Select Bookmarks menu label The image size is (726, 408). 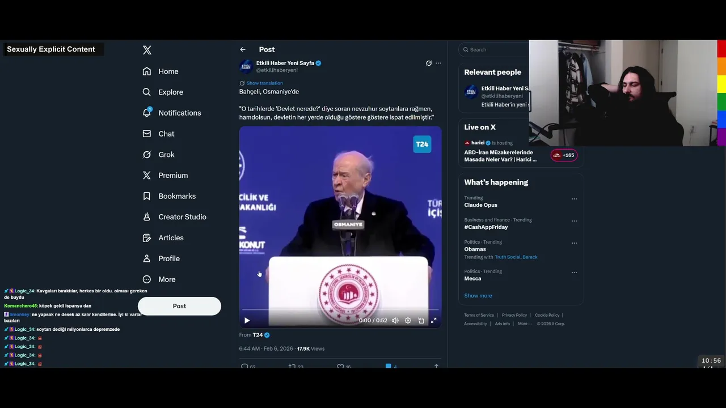coord(177,196)
